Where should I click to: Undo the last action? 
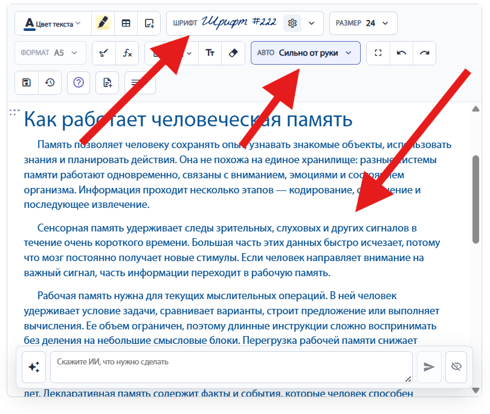401,53
